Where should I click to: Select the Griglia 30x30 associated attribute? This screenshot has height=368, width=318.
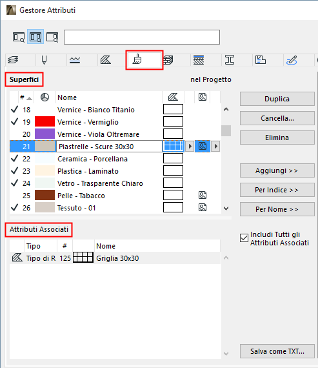[115, 258]
